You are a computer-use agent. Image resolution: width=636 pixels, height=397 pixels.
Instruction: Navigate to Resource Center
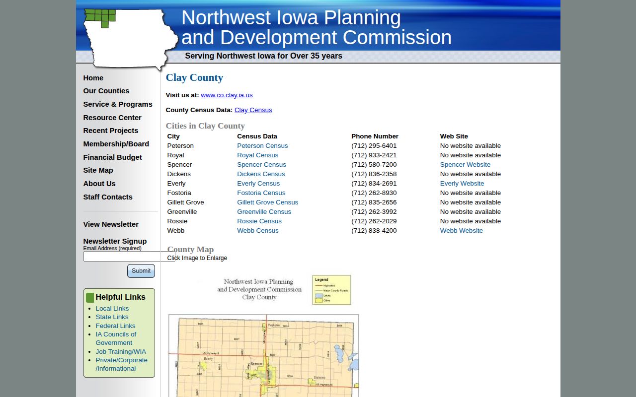112,118
